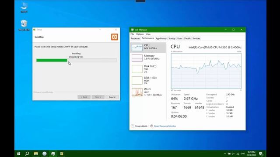Select the Memory performance item

148,58
